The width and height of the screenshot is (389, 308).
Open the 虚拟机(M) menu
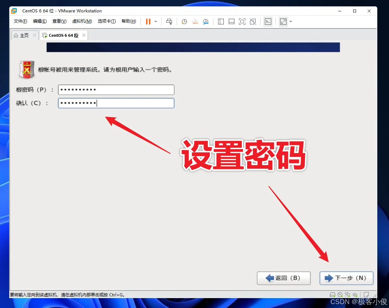82,21
